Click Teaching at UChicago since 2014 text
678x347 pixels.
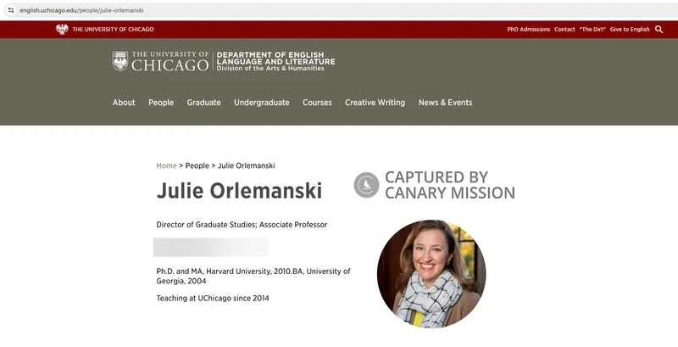[x=213, y=298]
